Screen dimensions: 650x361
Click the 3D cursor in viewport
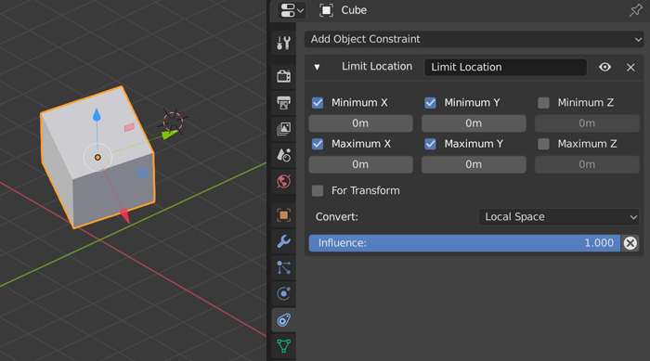(x=173, y=121)
